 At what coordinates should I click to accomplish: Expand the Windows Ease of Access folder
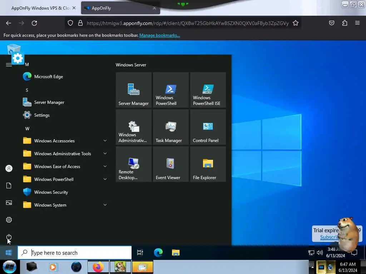pyautogui.click(x=65, y=166)
